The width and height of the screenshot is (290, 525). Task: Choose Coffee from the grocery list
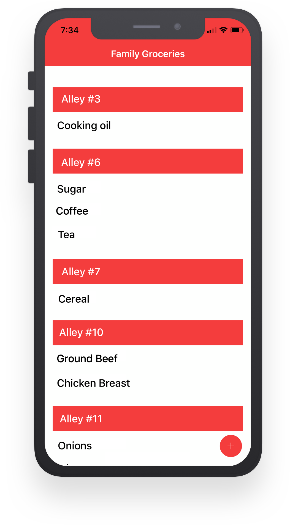72,211
